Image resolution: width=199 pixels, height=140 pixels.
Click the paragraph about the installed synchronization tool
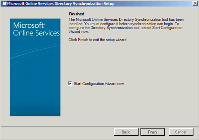click(126, 25)
